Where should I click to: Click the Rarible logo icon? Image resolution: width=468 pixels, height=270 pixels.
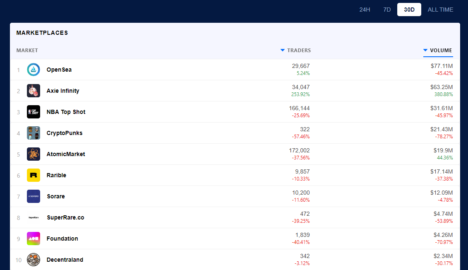coord(34,175)
